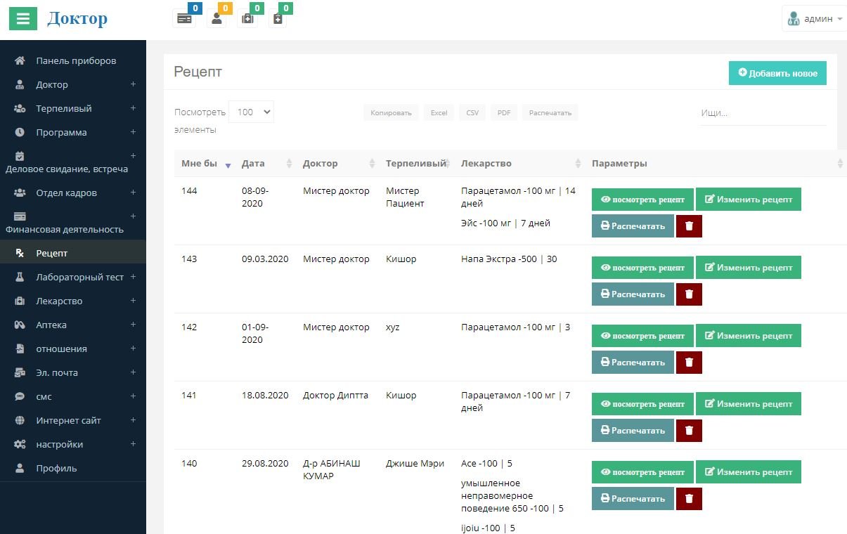The image size is (847, 534).
Task: Expand the Лабораторный тест submenu plus
Action: point(133,277)
